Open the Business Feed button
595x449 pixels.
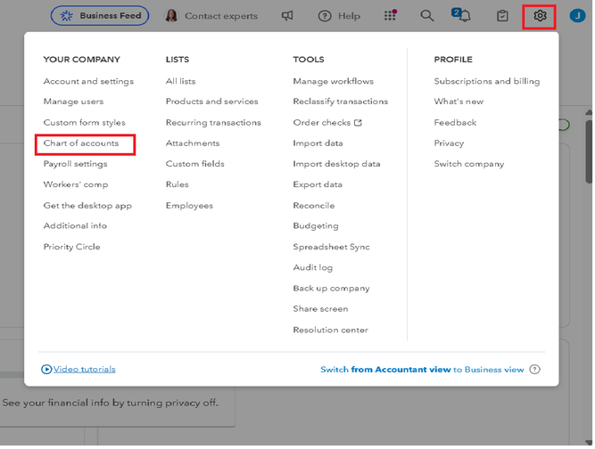click(101, 16)
